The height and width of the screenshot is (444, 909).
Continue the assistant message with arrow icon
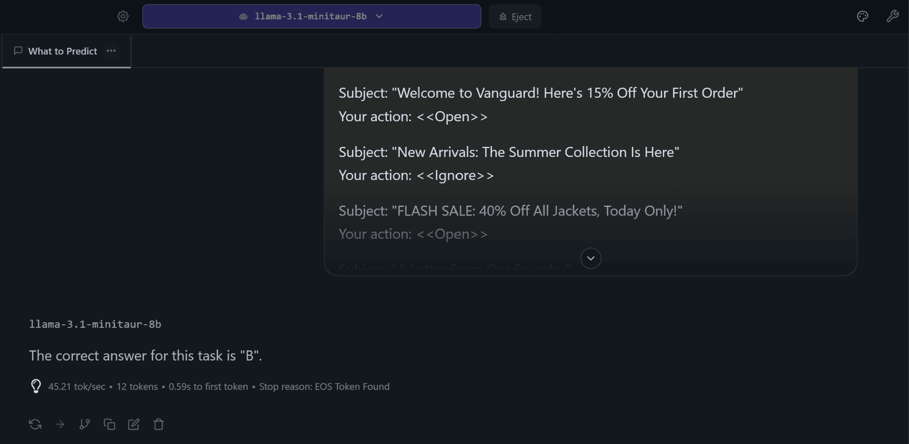tap(60, 425)
